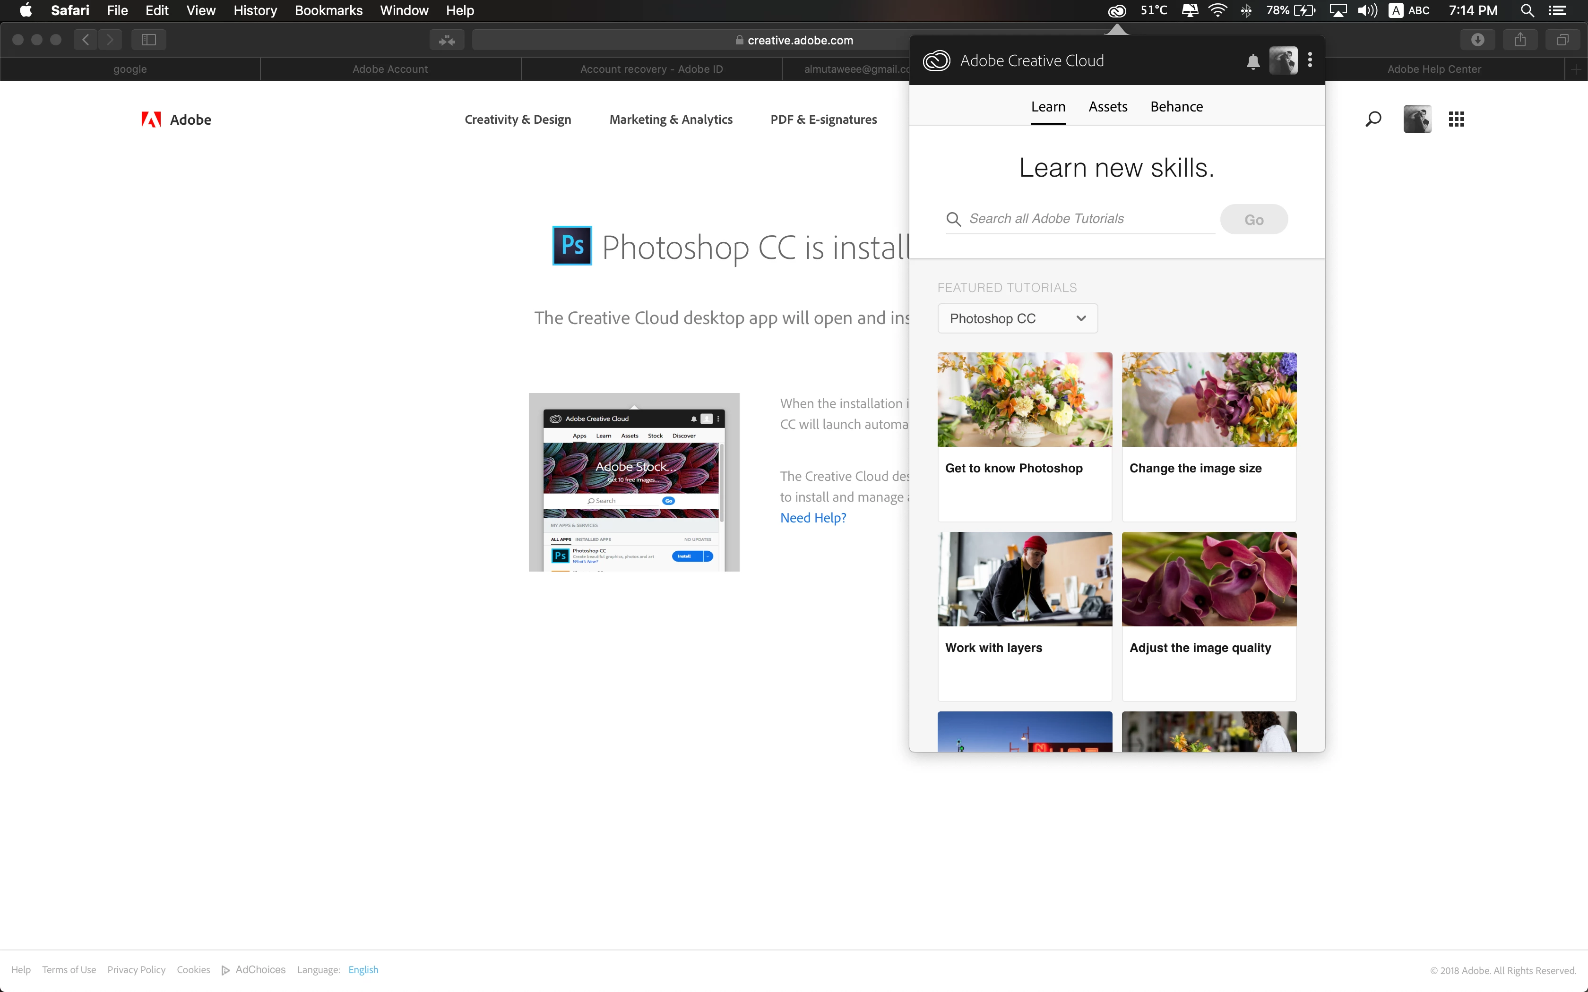The height and width of the screenshot is (992, 1588).
Task: Click the Creative Cloud notifications bell icon
Action: click(x=1253, y=61)
